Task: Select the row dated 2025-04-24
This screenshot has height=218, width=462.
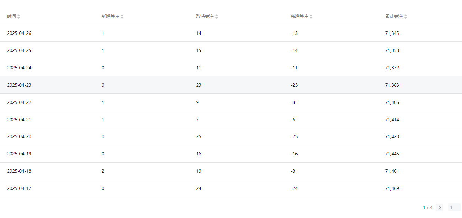Action: (x=19, y=68)
